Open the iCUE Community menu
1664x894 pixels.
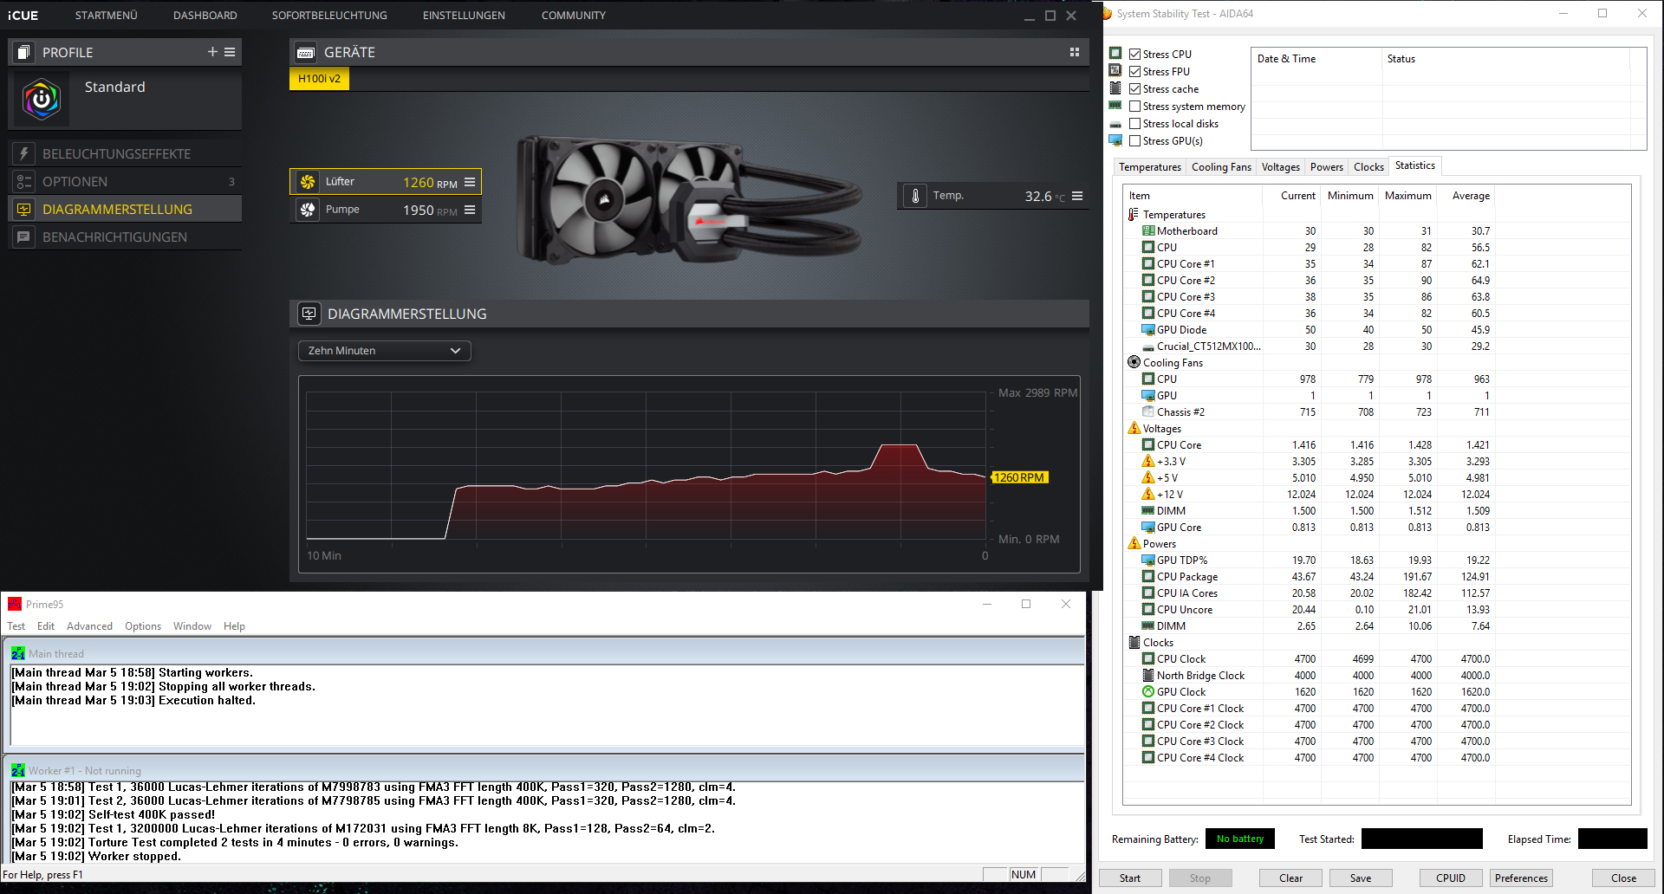(x=574, y=16)
